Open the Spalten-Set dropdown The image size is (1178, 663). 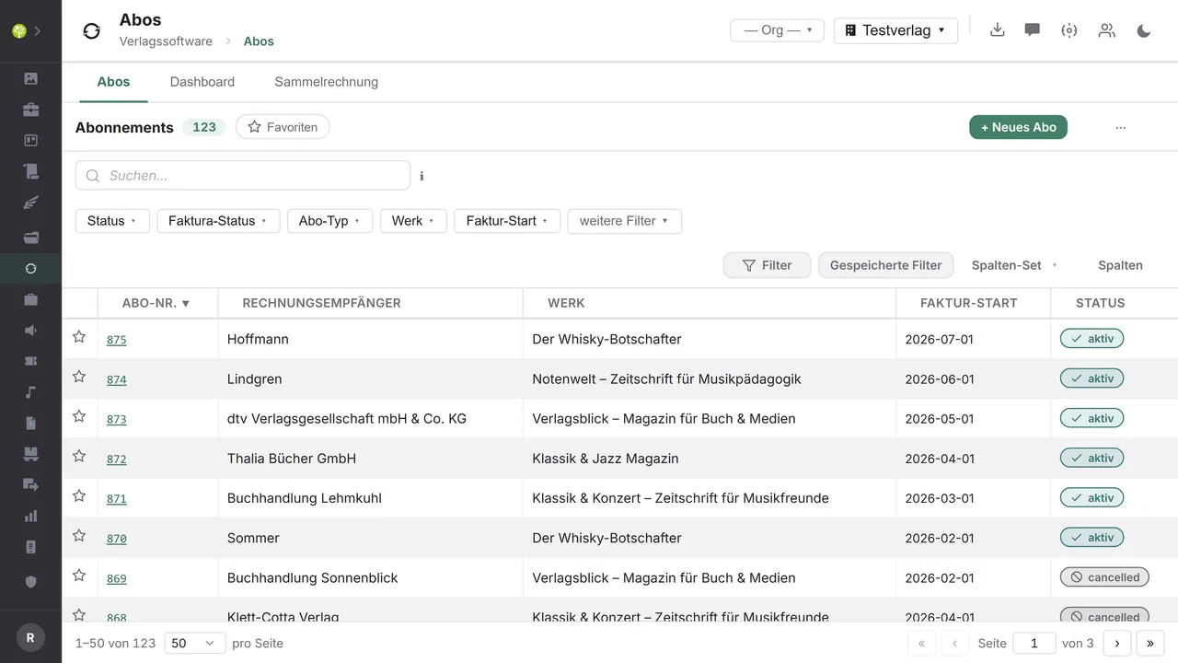pos(1014,265)
